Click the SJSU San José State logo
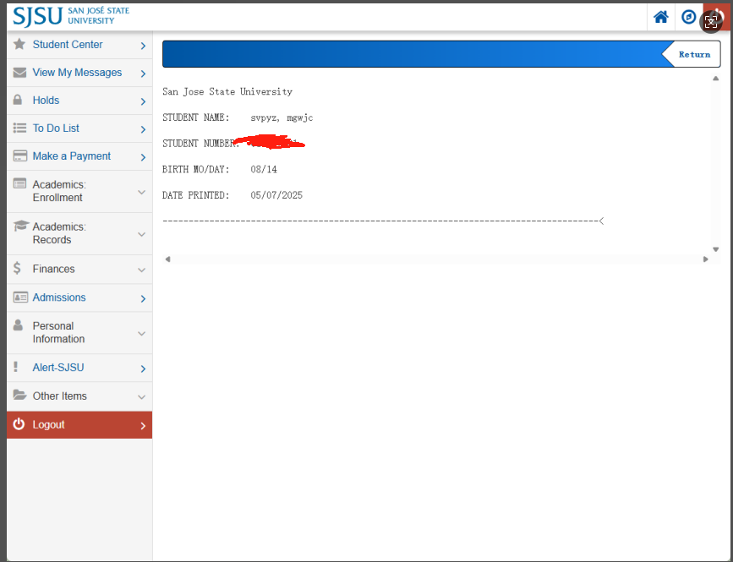The image size is (733, 562). click(71, 15)
